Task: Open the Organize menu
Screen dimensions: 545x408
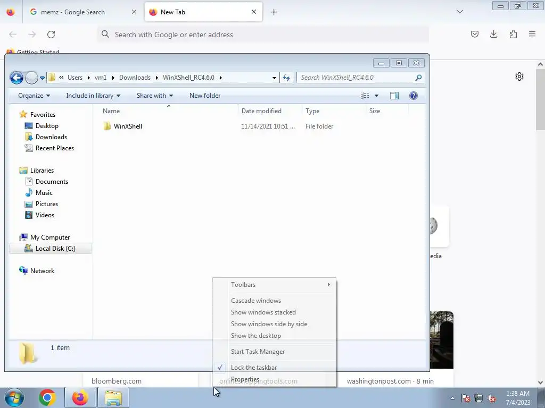Action: point(34,96)
